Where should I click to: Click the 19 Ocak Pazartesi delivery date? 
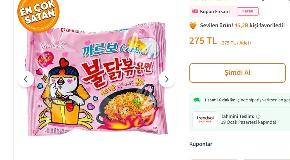pyautogui.click(x=248, y=122)
